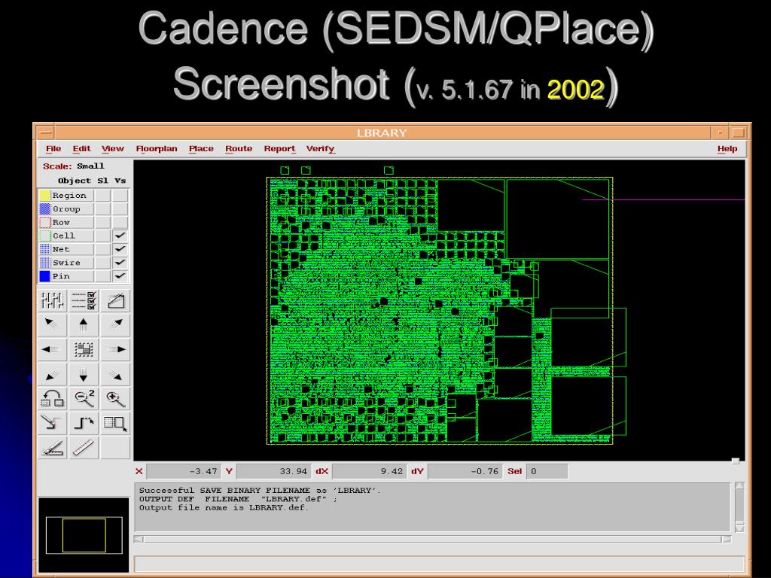Enable Net selectability in Sl column

pyautogui.click(x=102, y=249)
